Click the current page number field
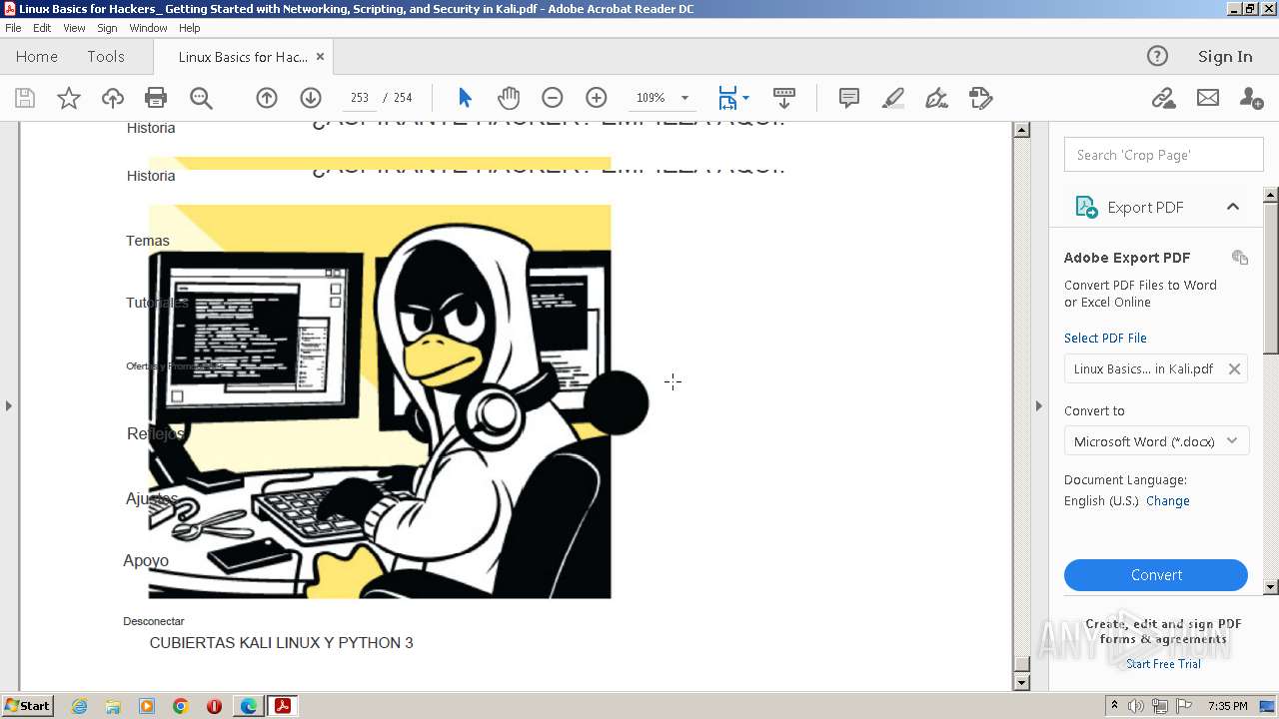 point(360,98)
